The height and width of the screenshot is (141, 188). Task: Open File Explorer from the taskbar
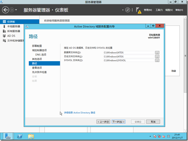(31, 136)
